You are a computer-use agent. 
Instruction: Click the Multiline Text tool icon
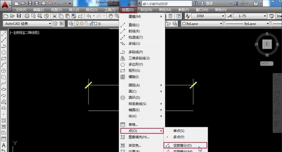4,145
